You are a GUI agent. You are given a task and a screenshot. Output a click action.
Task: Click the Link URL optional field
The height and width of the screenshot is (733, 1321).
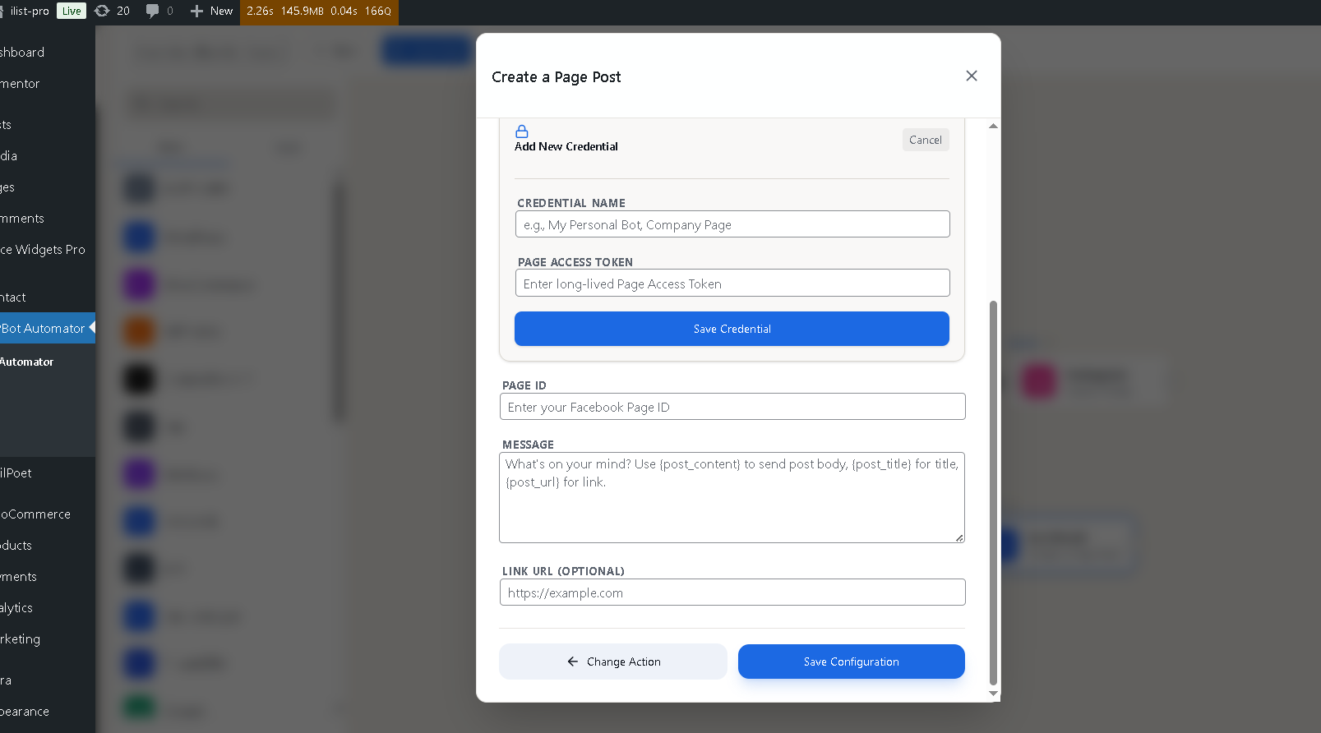(x=732, y=592)
